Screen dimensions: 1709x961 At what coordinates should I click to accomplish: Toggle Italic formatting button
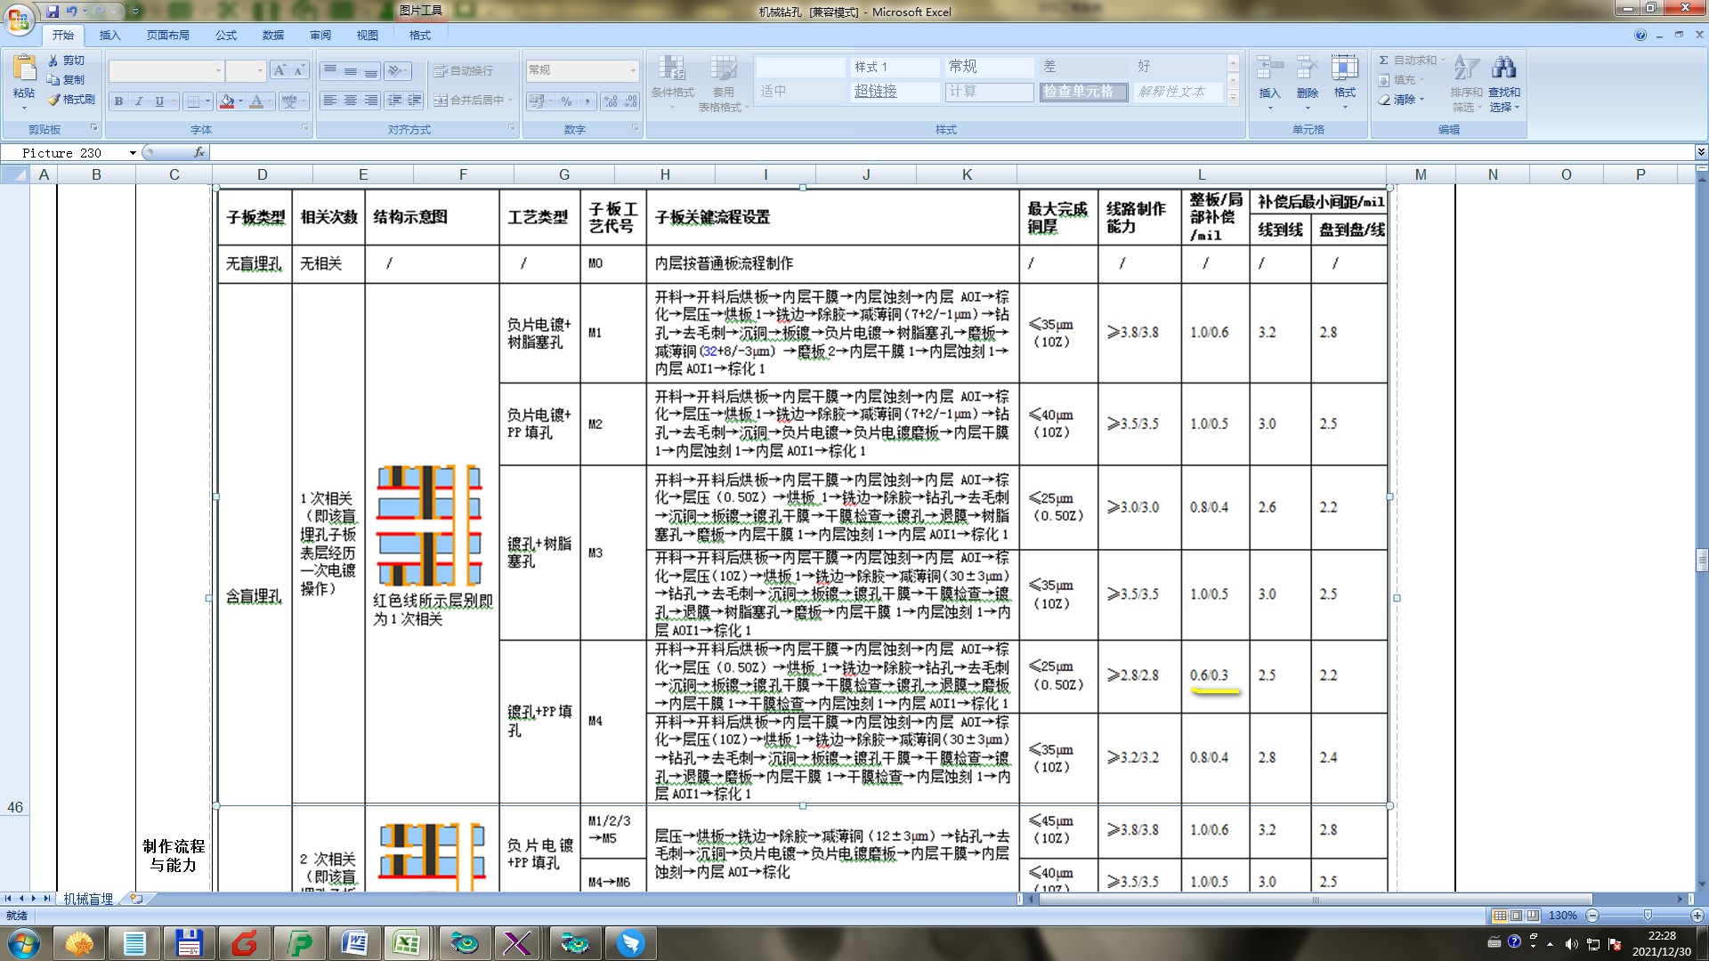coord(139,101)
